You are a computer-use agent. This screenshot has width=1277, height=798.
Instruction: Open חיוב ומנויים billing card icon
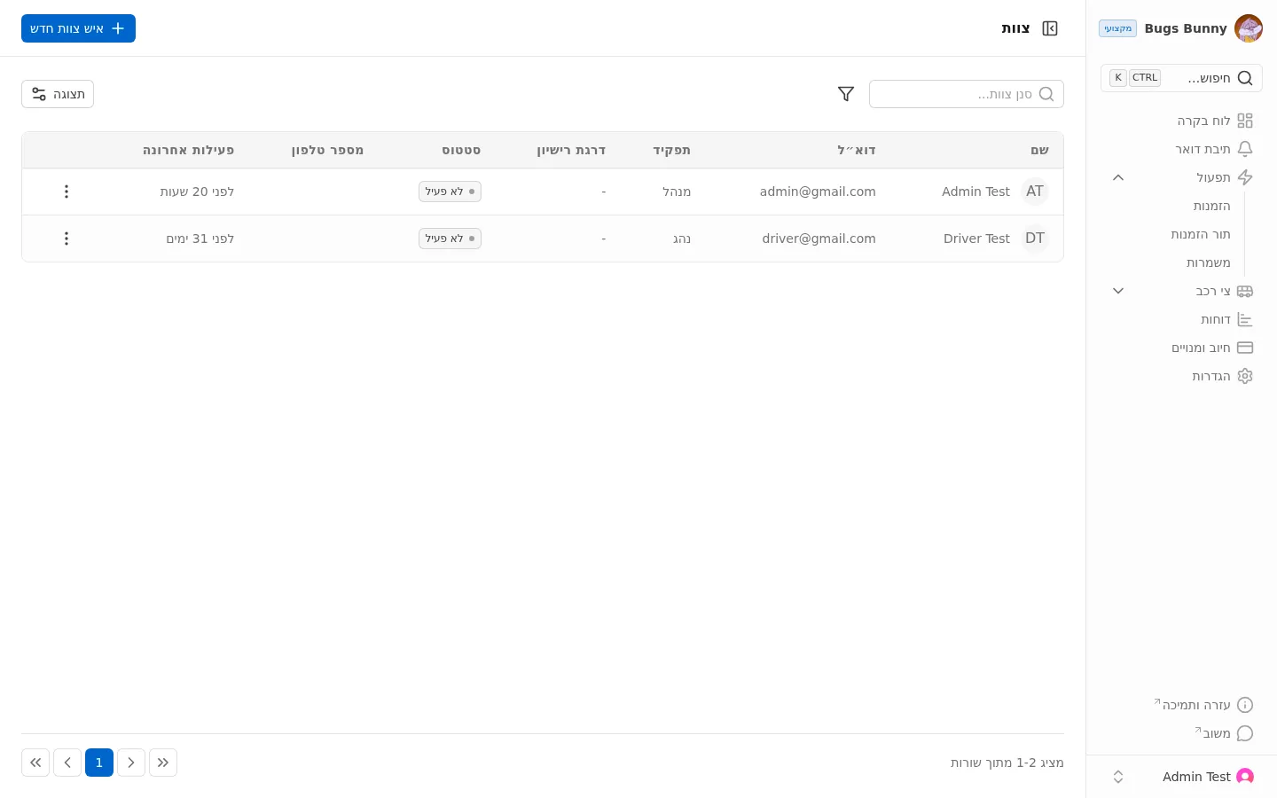(1245, 348)
